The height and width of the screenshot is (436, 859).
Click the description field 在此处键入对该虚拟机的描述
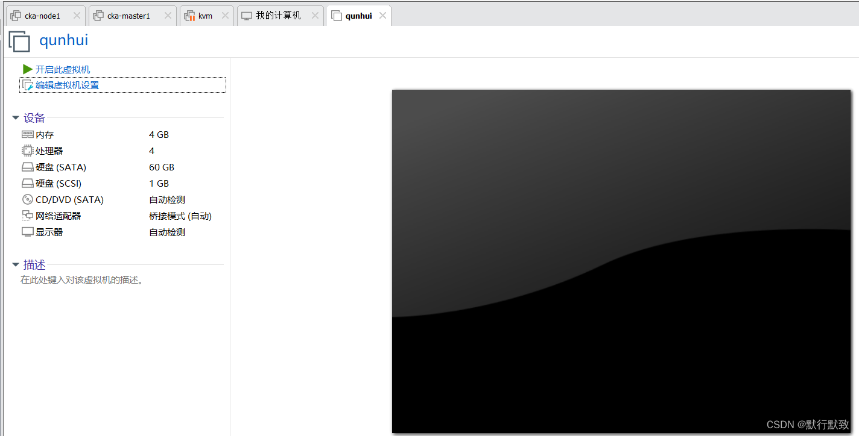pos(81,280)
